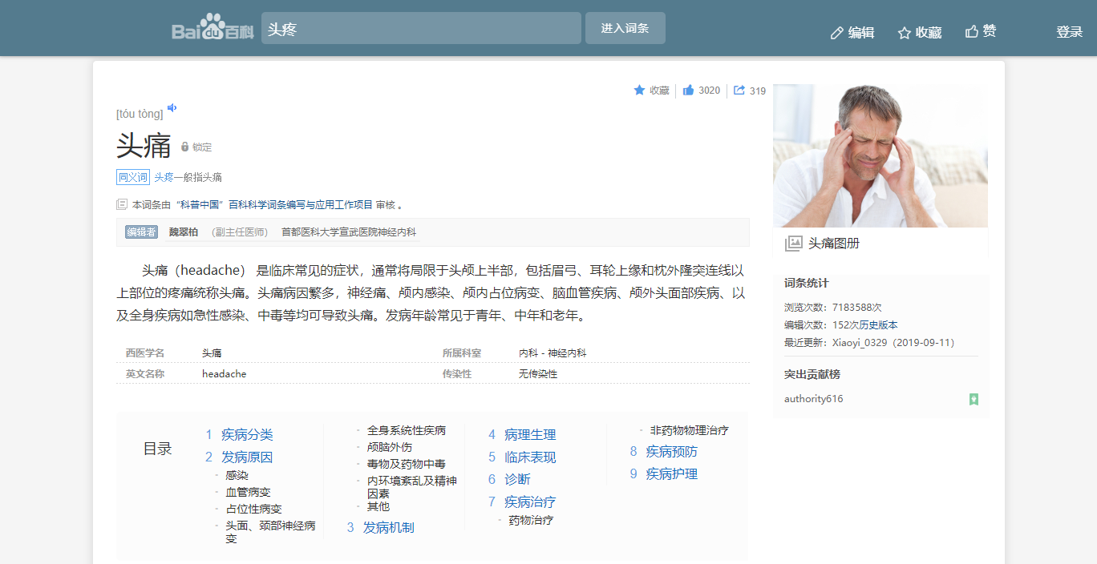Click subsection 非药物物理治疗
The width and height of the screenshot is (1097, 564).
[x=690, y=430]
